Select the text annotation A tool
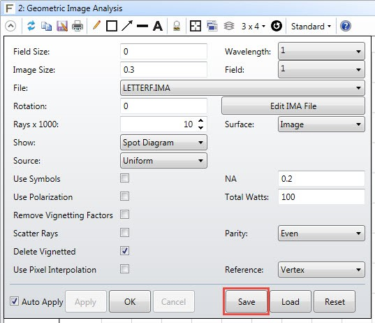Viewport: 375px width, 323px height. pyautogui.click(x=158, y=26)
